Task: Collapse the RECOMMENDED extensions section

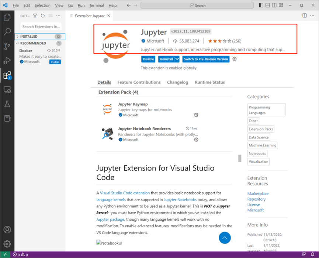Action: click(40, 43)
